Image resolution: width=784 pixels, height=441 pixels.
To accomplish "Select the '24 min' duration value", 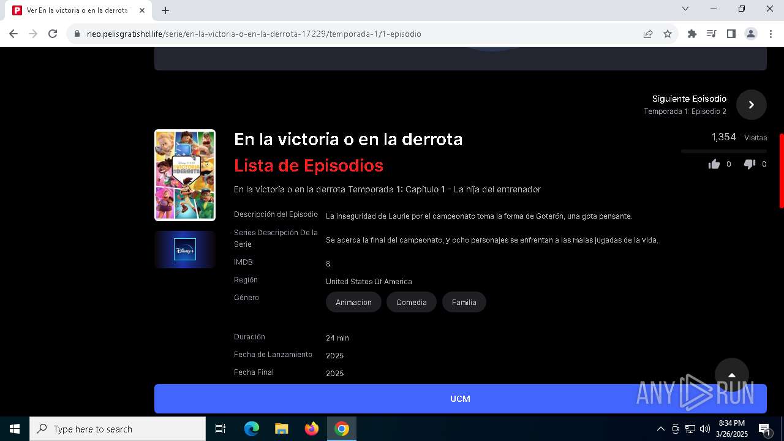I will tap(337, 338).
